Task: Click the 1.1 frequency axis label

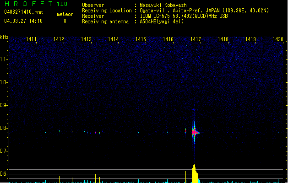Action: [4, 59]
